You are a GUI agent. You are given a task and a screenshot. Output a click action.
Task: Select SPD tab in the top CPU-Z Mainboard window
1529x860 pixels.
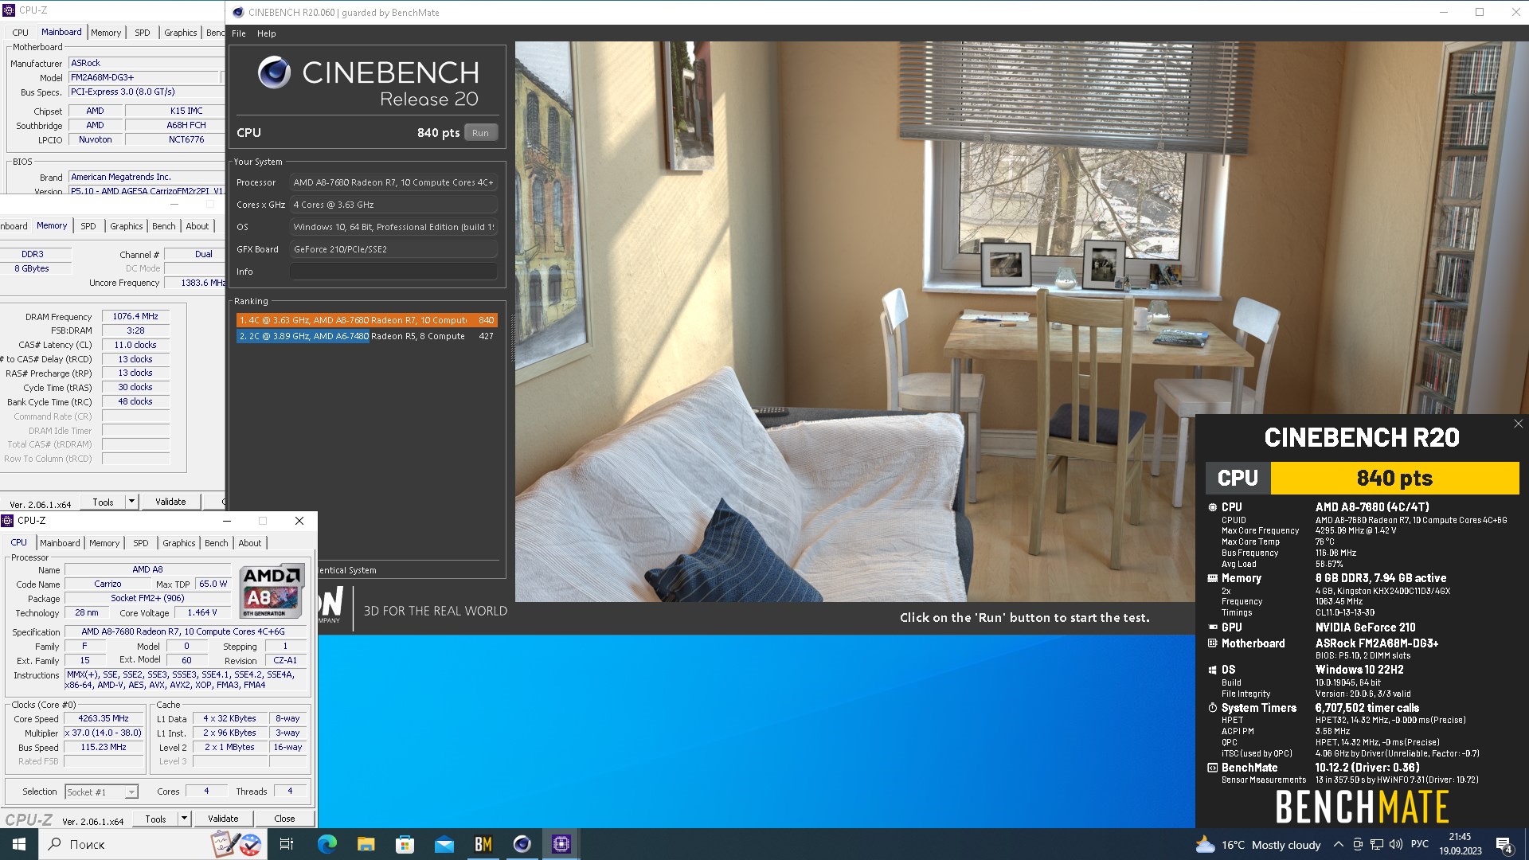pyautogui.click(x=143, y=33)
